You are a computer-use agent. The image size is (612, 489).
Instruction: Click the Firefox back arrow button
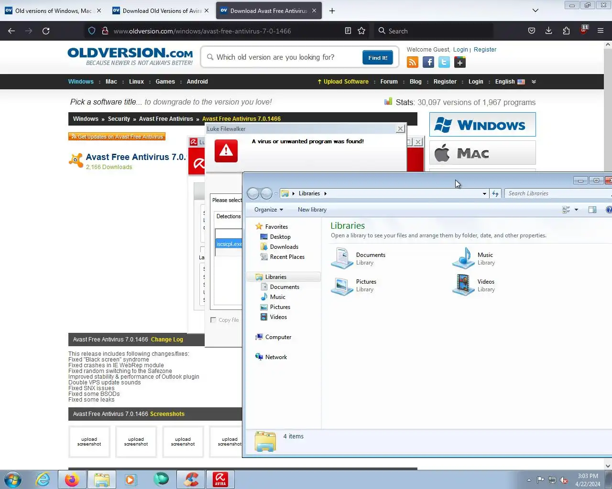(x=11, y=31)
